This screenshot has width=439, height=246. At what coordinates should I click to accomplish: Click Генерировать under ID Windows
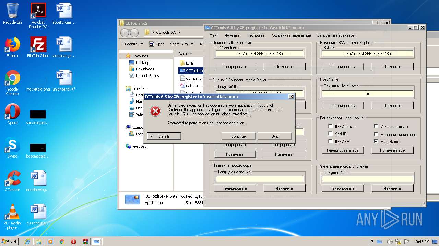[x=235, y=67]
